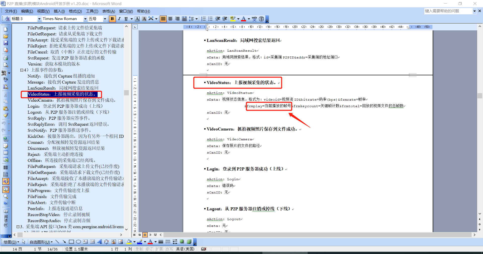Open highlight color dropdown arrow
Screen dimensions: 483x254
point(238,19)
